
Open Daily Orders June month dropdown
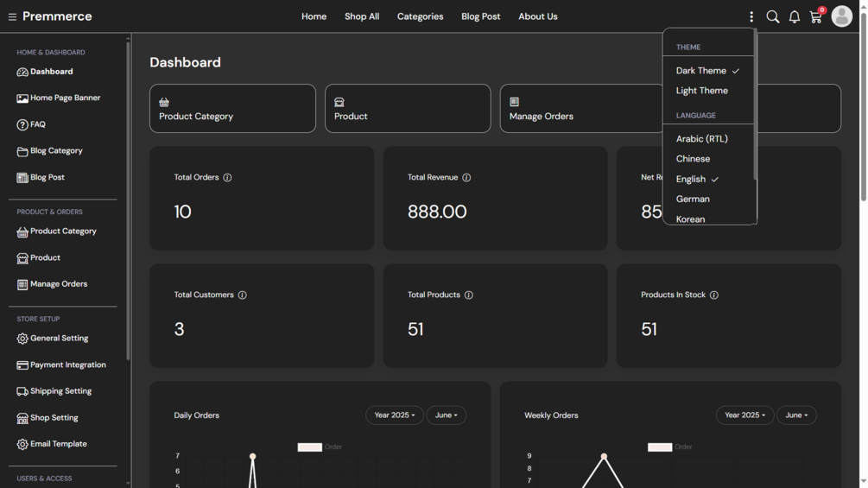tap(447, 415)
